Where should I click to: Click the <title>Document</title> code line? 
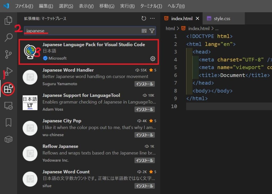coord(234,75)
